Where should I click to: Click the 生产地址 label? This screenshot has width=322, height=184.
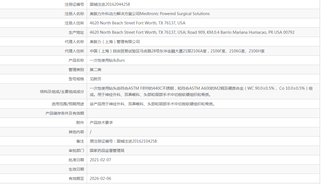(76, 32)
